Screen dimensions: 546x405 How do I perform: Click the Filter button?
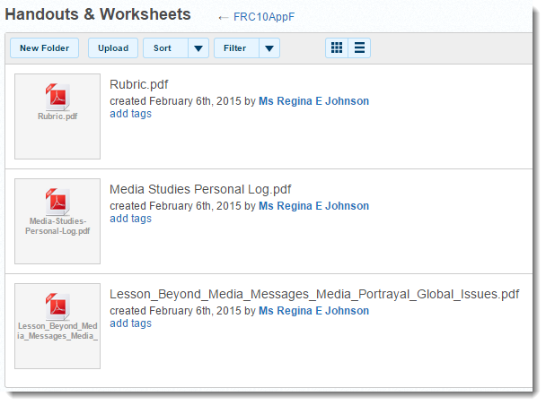click(235, 48)
